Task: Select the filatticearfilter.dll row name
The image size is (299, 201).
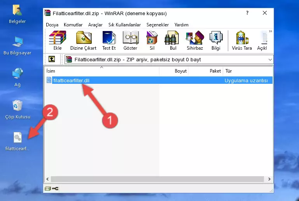Action: point(71,80)
